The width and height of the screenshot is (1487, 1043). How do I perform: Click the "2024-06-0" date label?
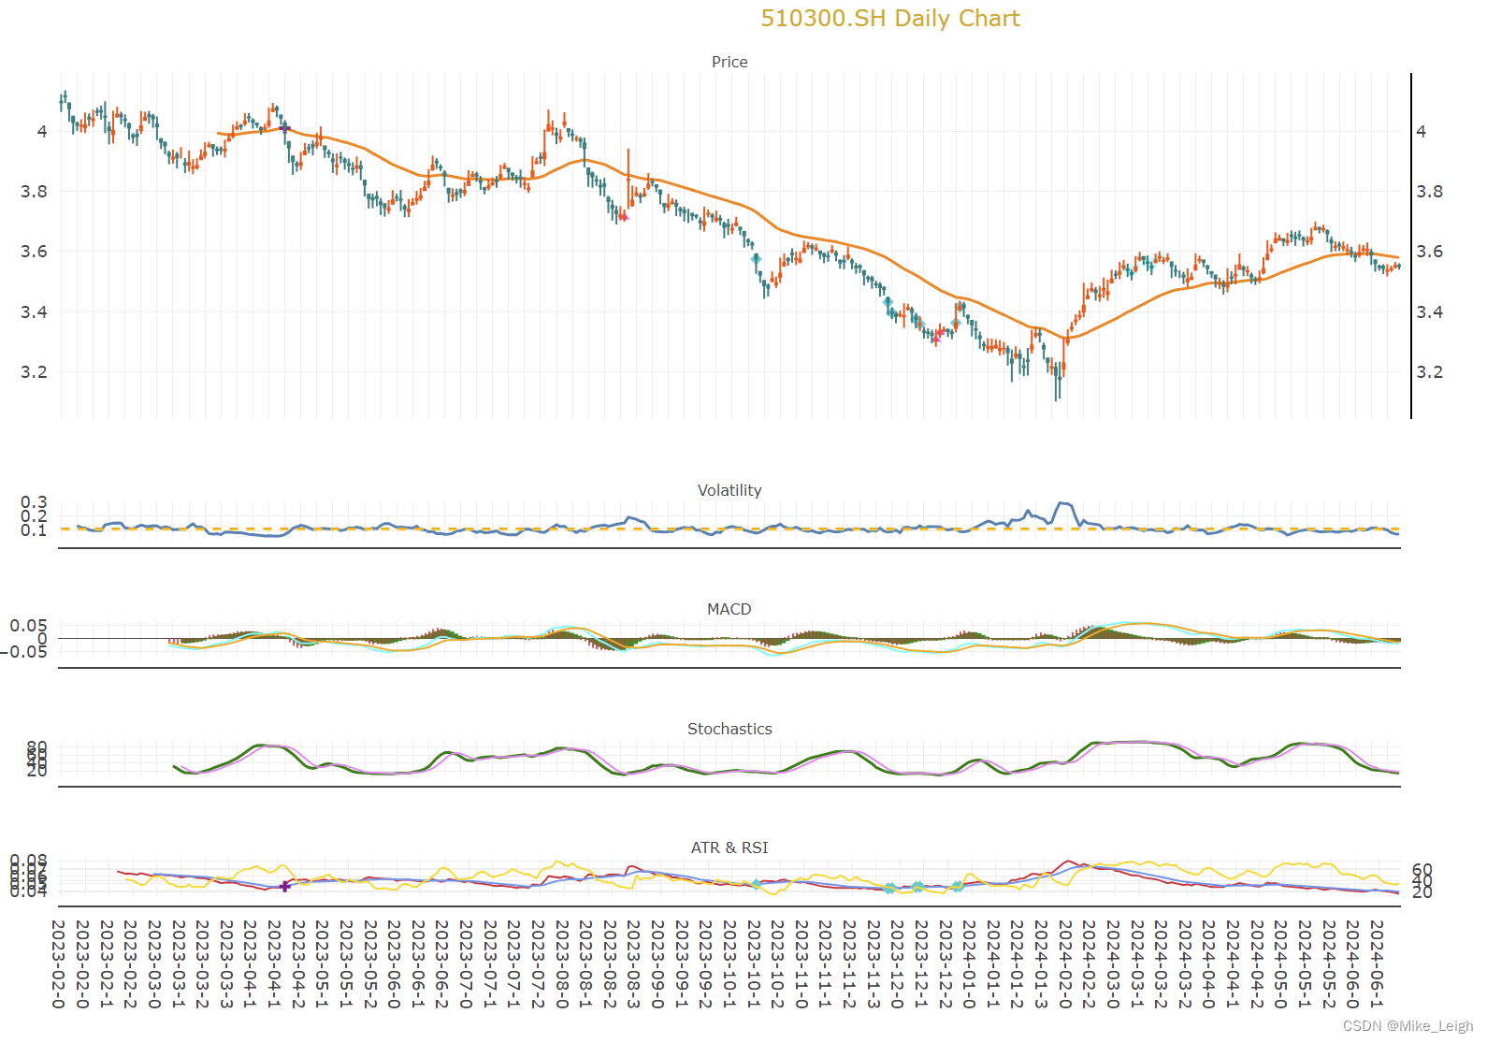coord(1352,964)
